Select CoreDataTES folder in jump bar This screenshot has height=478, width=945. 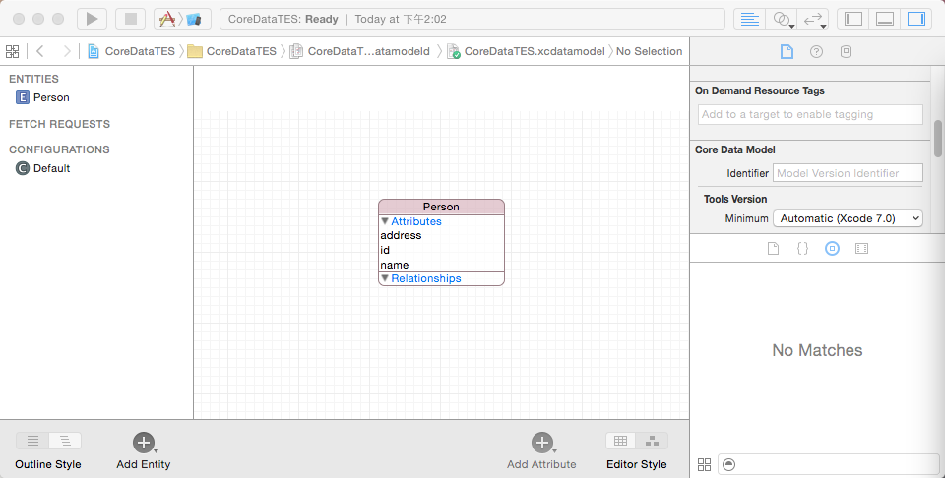232,51
